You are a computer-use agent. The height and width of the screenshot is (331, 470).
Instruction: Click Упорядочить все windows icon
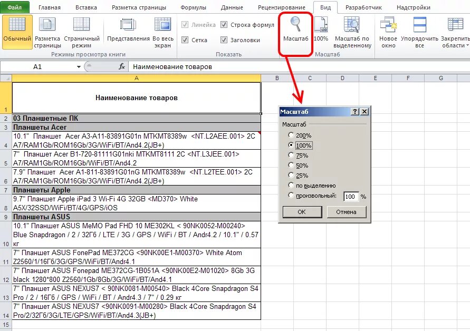point(419,32)
